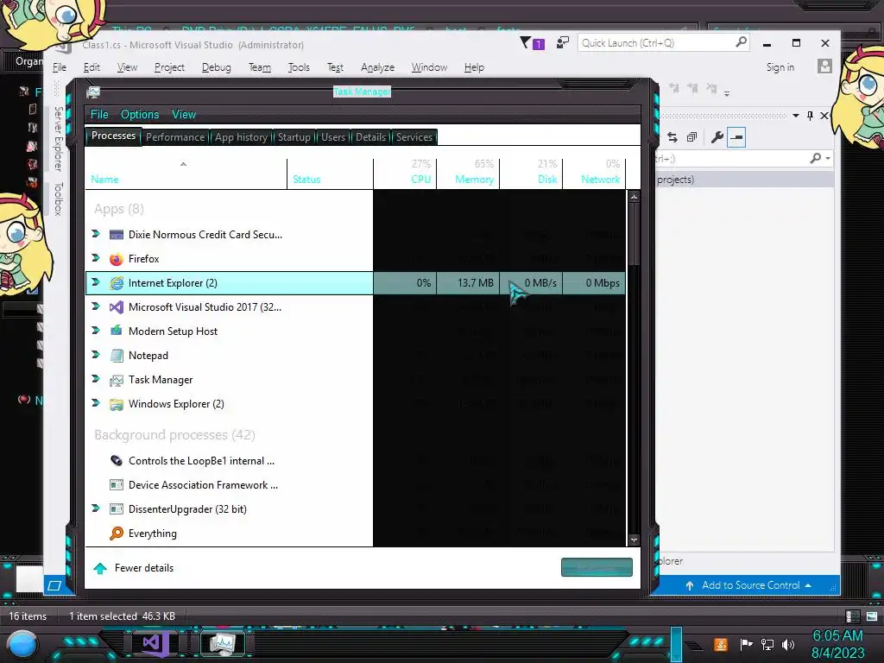The width and height of the screenshot is (884, 663).
Task: Switch to the Services tab
Action: click(414, 137)
